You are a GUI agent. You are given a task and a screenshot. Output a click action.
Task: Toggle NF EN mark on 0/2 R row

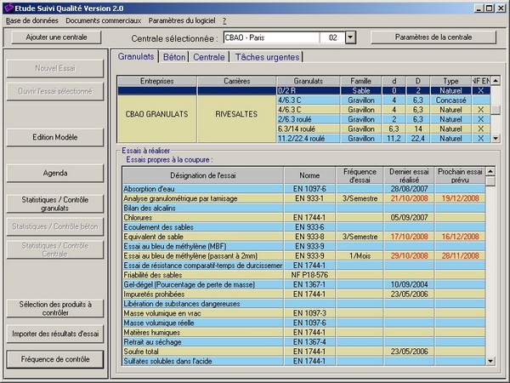480,90
